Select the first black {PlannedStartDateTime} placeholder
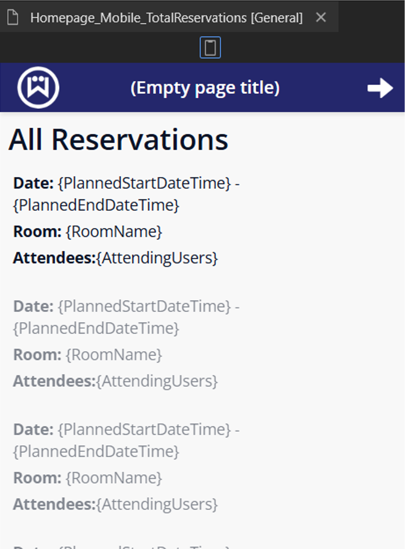Screen dimensions: 405x549 coord(144,183)
